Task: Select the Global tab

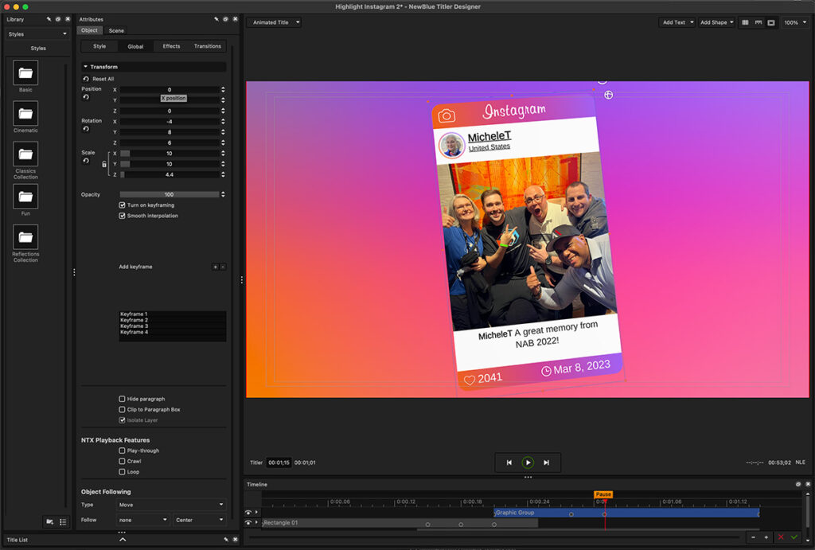Action: (x=135, y=46)
